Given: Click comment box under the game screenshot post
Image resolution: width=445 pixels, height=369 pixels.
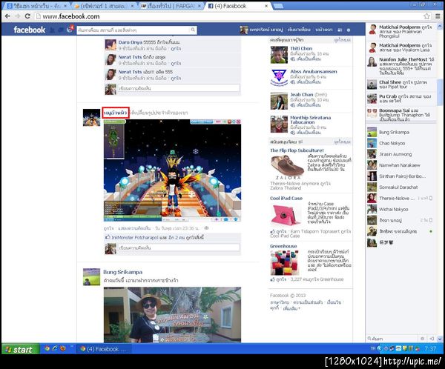Looking at the screenshot, I should 179,248.
